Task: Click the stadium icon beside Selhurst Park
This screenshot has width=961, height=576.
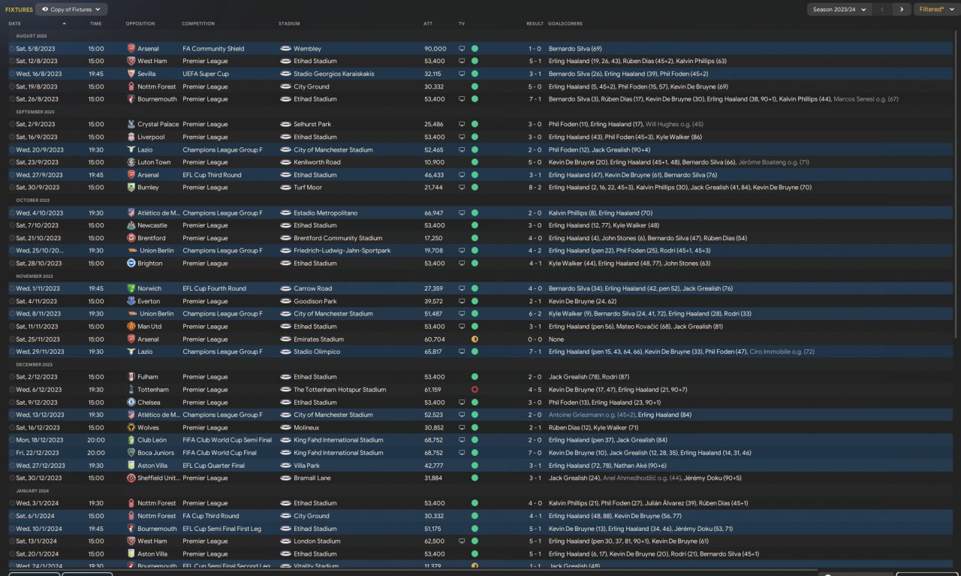Action: [x=285, y=125]
